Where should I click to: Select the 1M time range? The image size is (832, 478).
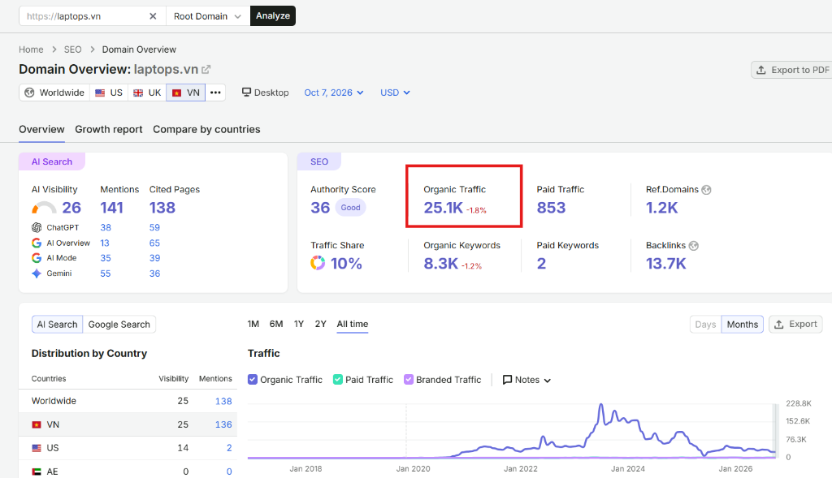253,324
